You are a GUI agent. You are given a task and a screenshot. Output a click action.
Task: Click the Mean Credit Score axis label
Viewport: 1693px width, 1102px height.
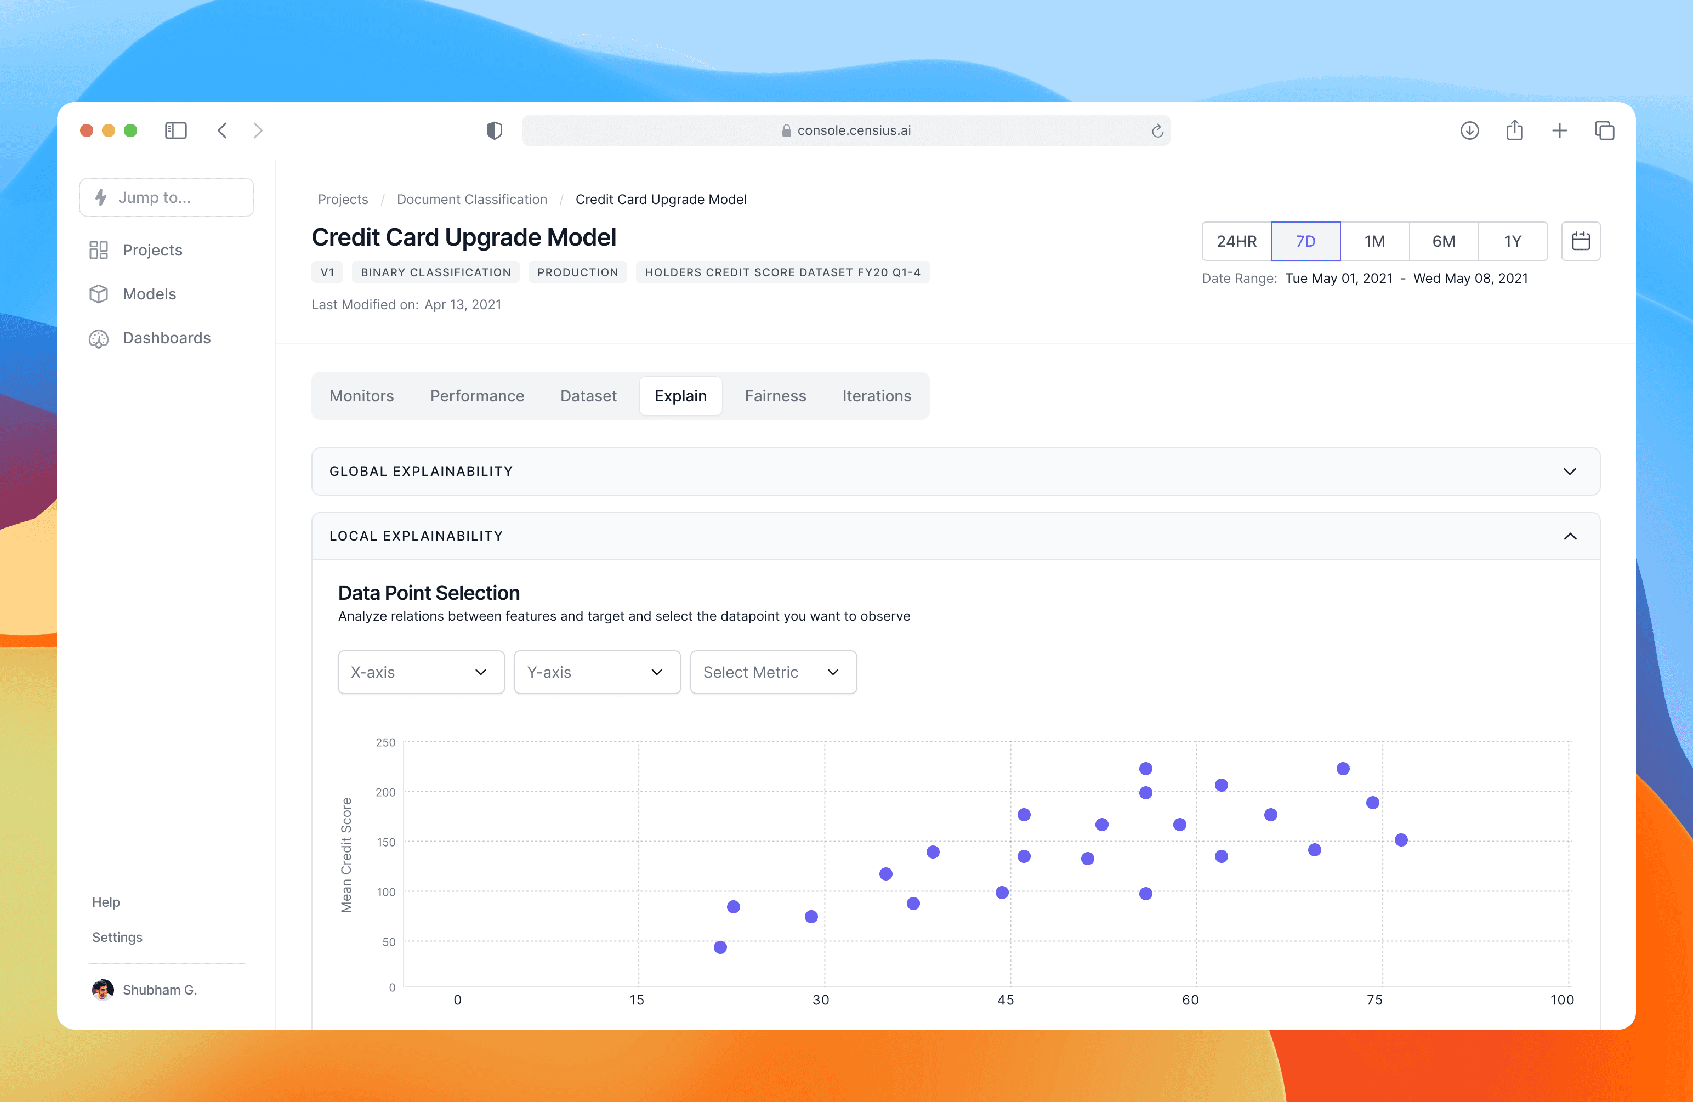coord(346,854)
